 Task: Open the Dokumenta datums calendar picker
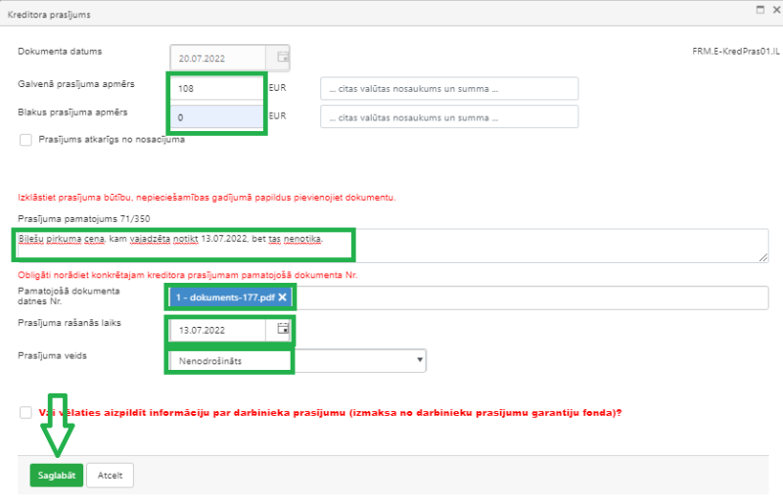(x=283, y=58)
